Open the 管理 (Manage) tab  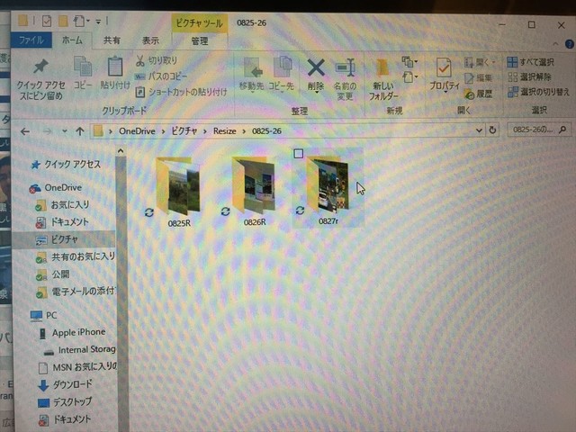tap(200, 40)
